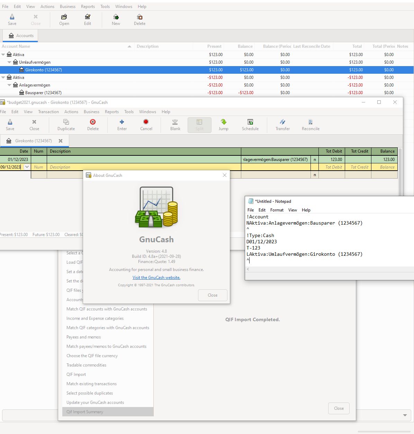Open the Reports menu in the register window

(112, 112)
